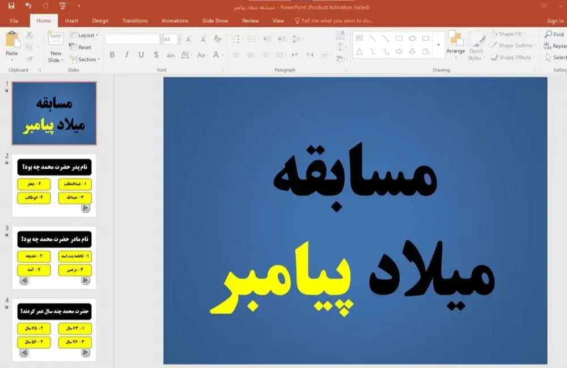Screen dimensions: 567x368
Task: Click the Cut scissors icon
Action: coord(29,35)
